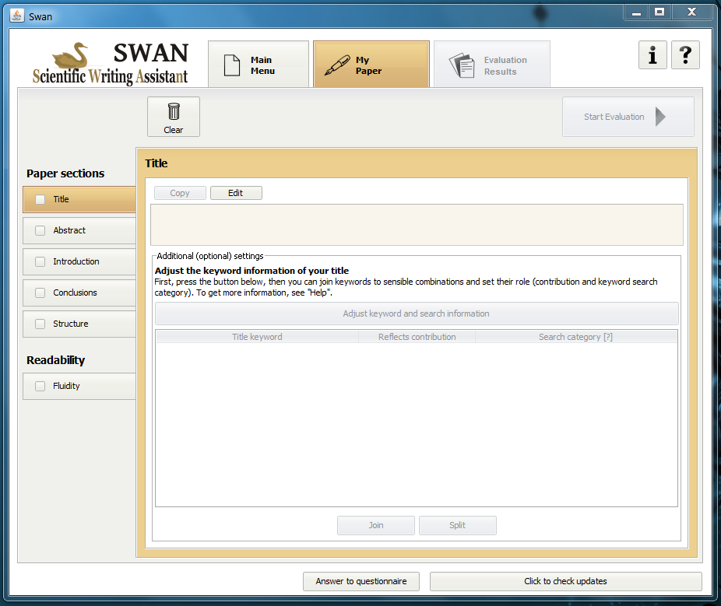Image resolution: width=721 pixels, height=606 pixels.
Task: Minimize the Swan window
Action: pos(636,12)
